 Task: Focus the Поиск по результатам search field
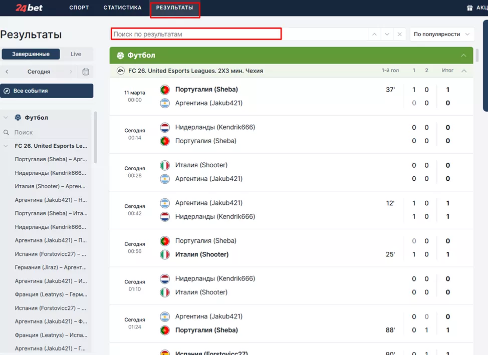pyautogui.click(x=196, y=34)
